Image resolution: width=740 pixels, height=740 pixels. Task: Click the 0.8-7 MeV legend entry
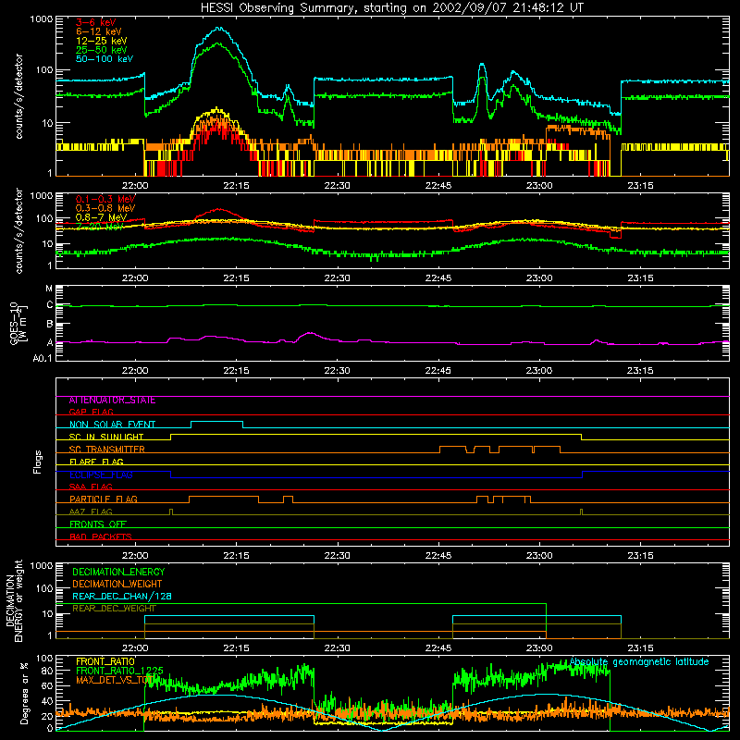101,217
